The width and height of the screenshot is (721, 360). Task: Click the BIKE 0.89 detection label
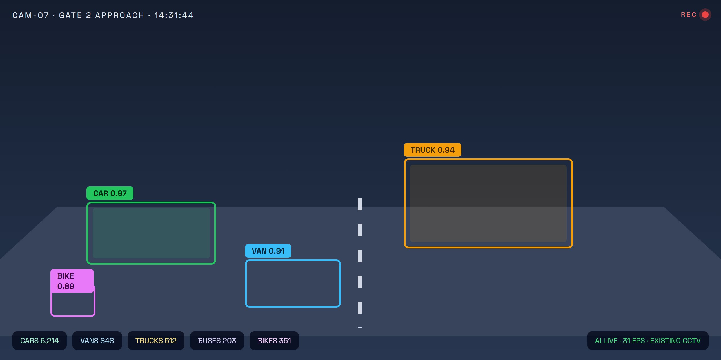pos(72,281)
